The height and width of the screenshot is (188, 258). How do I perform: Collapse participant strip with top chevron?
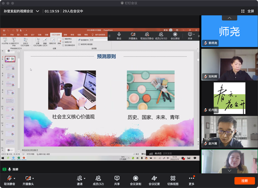point(229,18)
